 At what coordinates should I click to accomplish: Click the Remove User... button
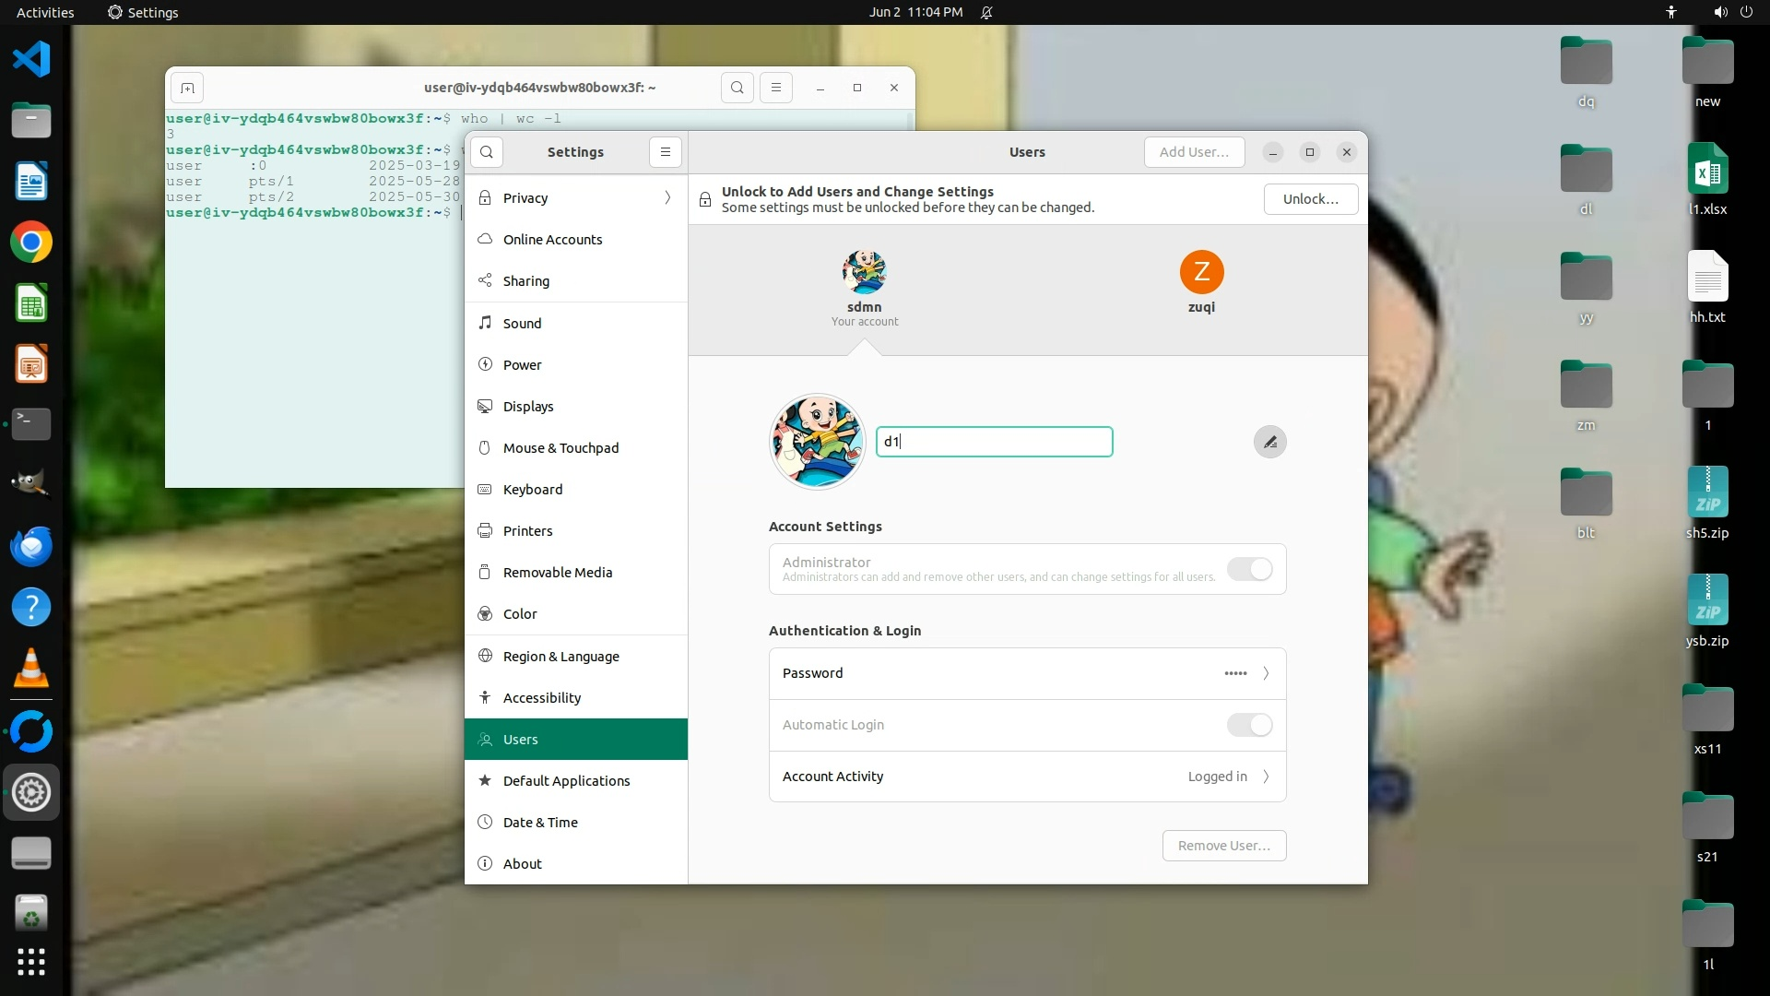[1223, 846]
